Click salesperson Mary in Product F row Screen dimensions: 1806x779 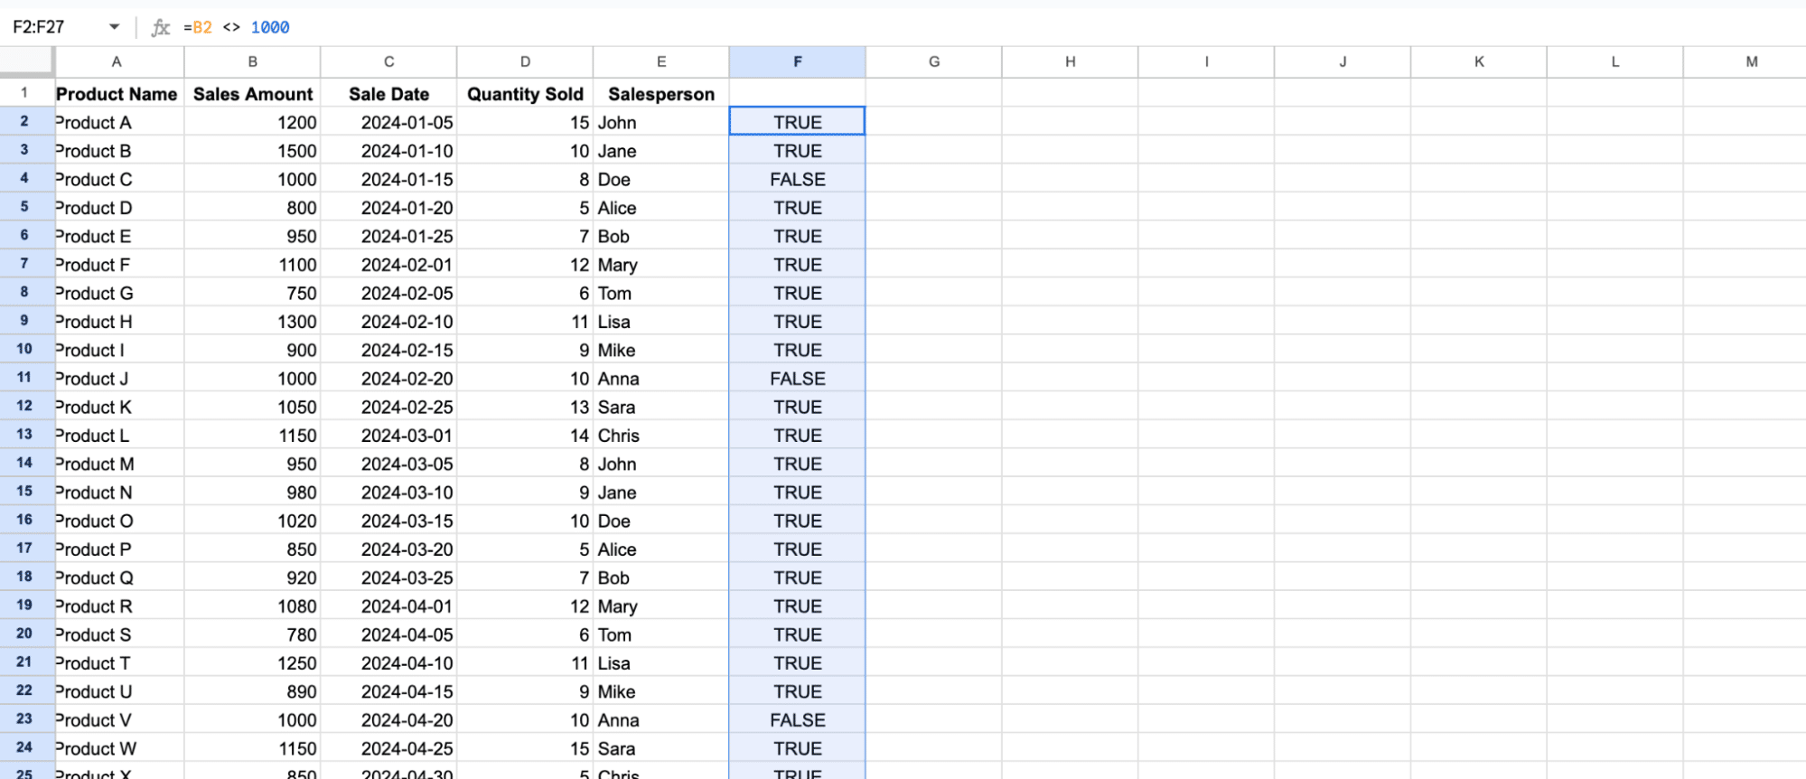tap(661, 265)
